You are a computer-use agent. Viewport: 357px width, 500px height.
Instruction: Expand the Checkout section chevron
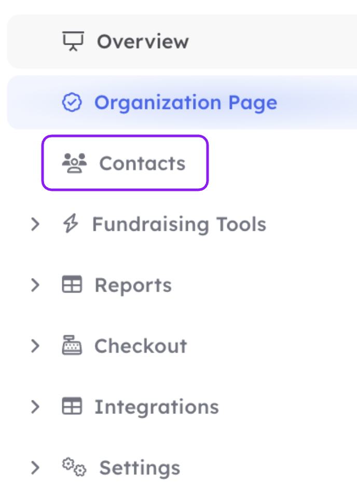point(35,345)
